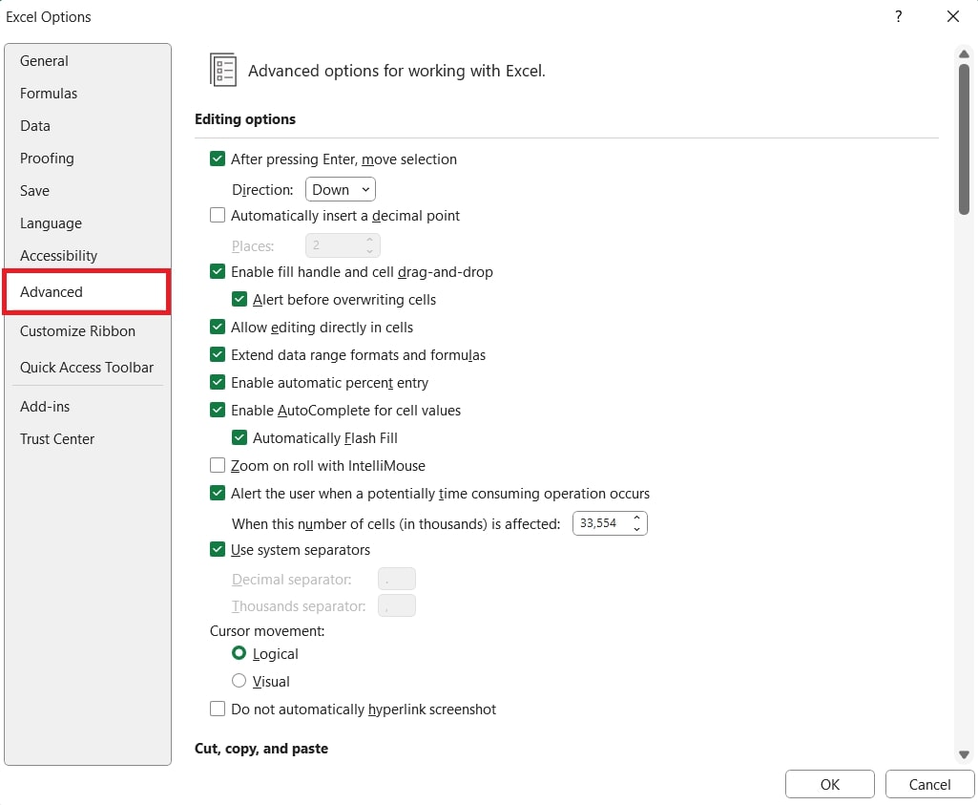Click the vertical scrollbar thumb

(964, 139)
